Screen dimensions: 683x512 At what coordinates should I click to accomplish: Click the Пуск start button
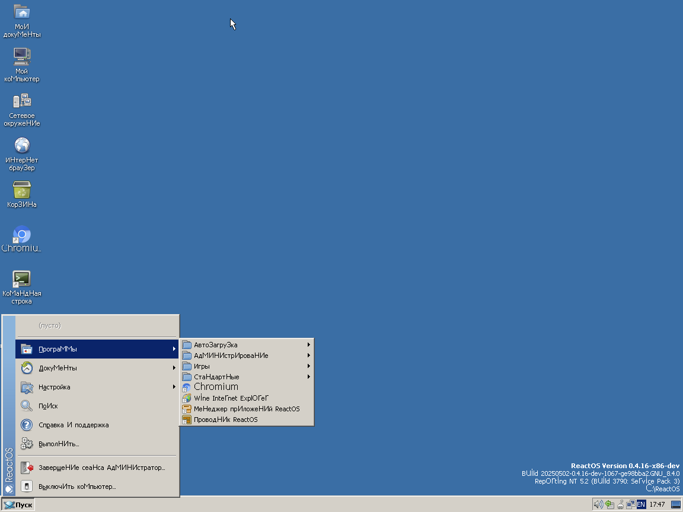pos(18,505)
